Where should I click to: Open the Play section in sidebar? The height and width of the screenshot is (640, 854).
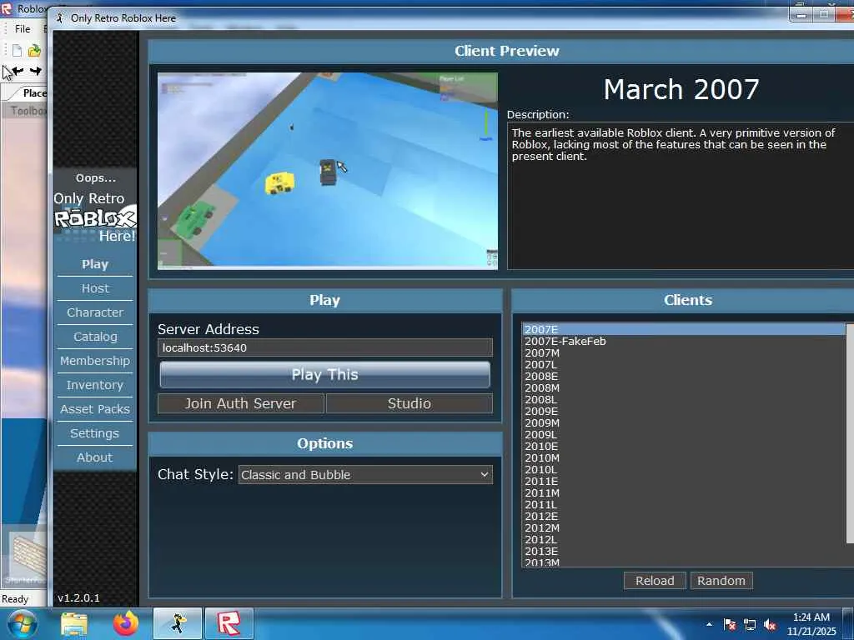tap(95, 264)
